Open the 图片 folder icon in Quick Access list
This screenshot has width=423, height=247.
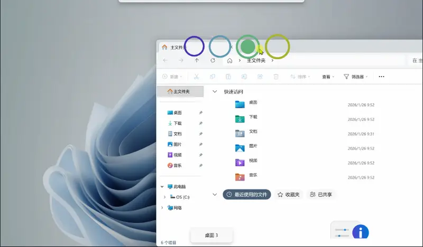pos(240,148)
